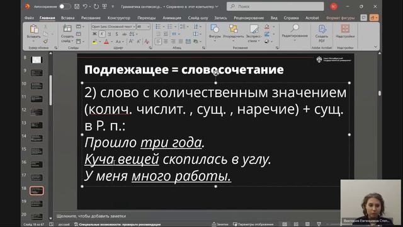
Task: Click the red font color swatch button
Action: (x=106, y=42)
